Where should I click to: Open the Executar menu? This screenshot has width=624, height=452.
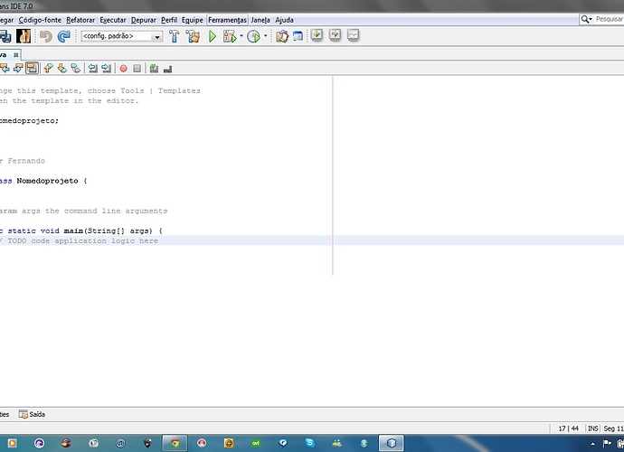pyautogui.click(x=113, y=20)
